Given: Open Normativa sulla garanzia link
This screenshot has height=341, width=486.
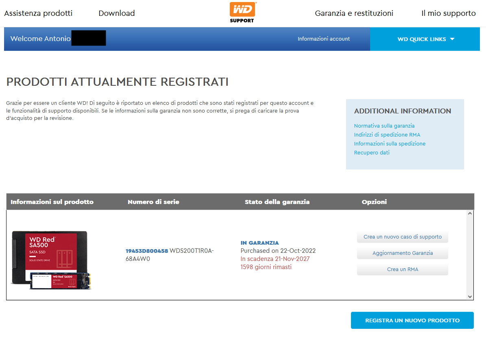Looking at the screenshot, I should coord(384,126).
